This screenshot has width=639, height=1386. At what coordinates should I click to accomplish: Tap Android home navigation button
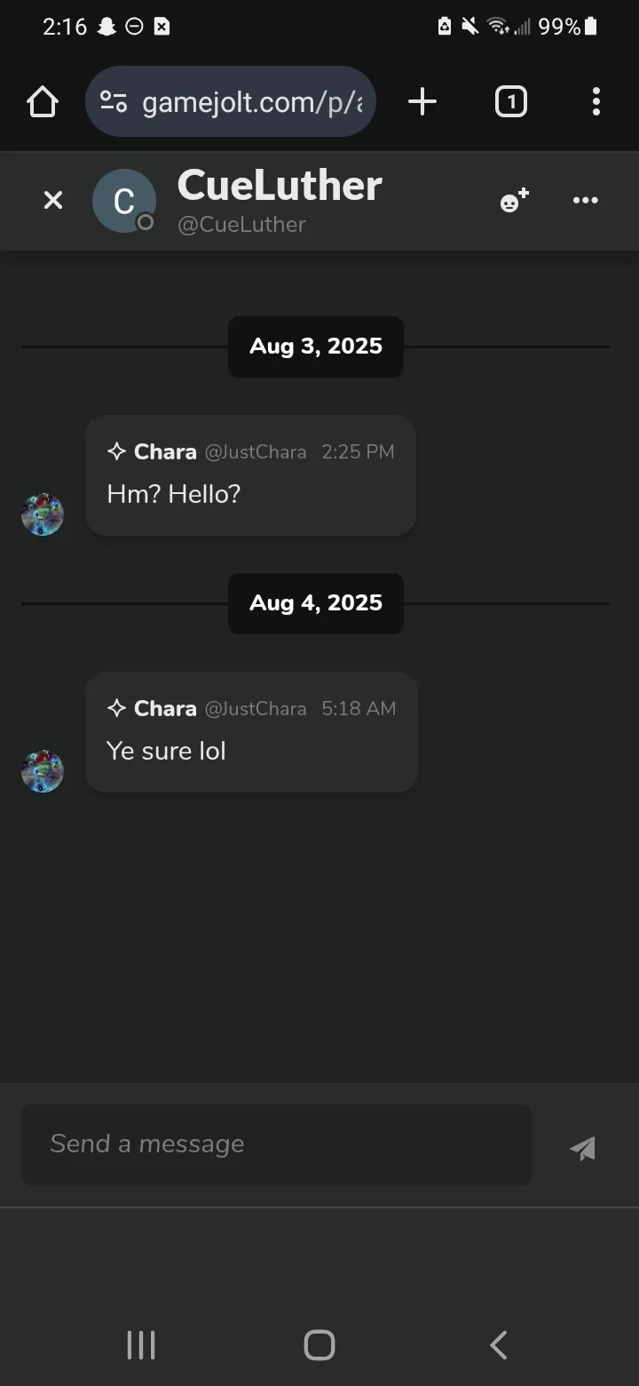[319, 1345]
